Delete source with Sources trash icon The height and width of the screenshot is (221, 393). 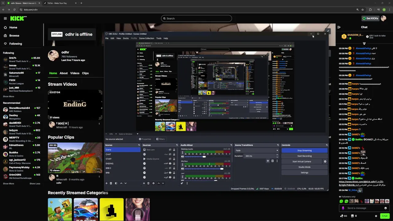[148, 183]
